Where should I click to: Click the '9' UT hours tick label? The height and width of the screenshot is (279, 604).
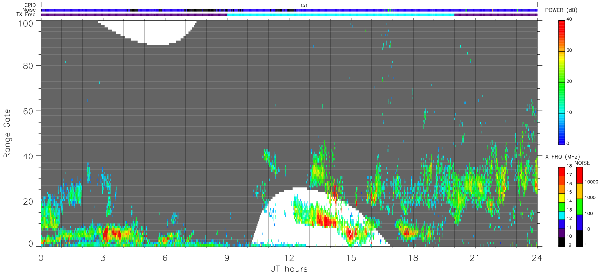227,258
